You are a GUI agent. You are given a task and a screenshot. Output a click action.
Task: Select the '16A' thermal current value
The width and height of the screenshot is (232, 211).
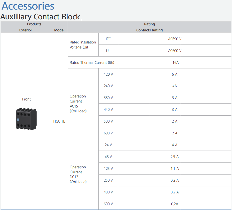tap(175, 63)
